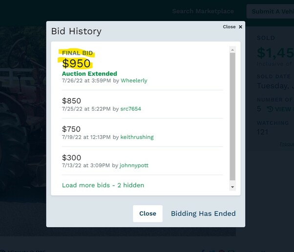Click the bid list scrollbar thumb

[x=232, y=116]
